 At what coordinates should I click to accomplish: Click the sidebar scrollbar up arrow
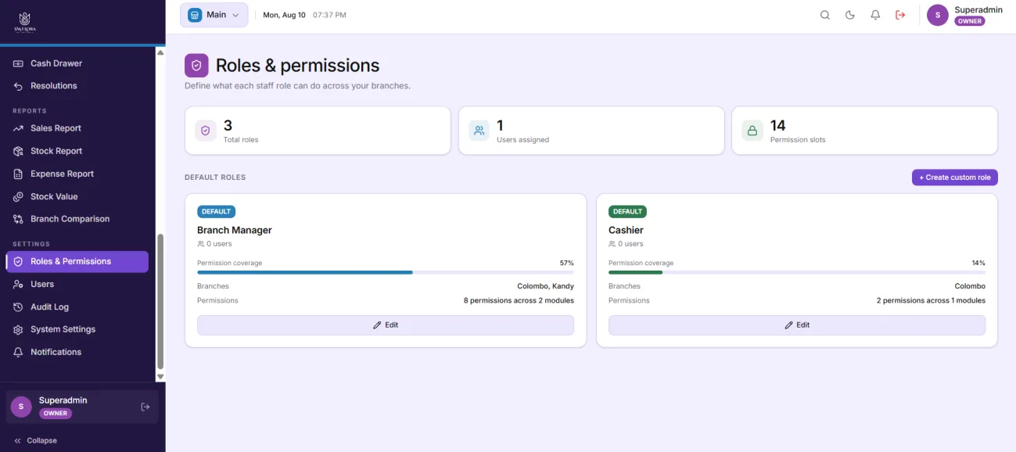pyautogui.click(x=160, y=52)
